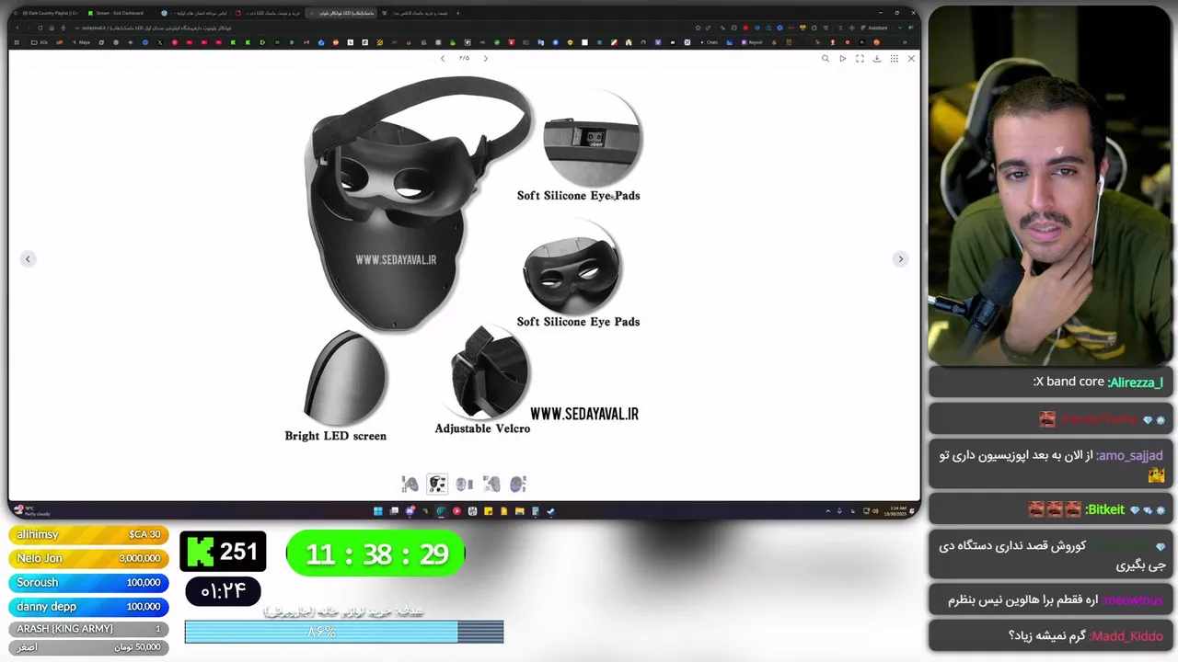Switch to the last browser tab

point(414,13)
